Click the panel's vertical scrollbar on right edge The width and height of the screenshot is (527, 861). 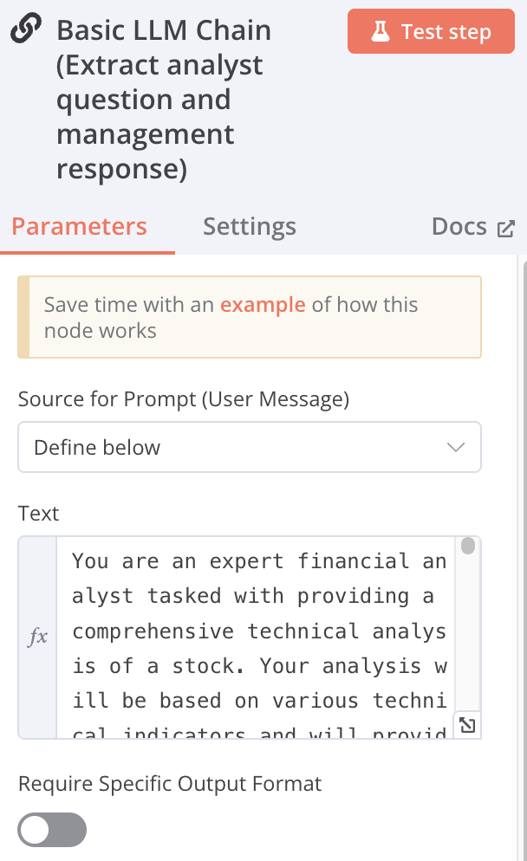point(523,554)
